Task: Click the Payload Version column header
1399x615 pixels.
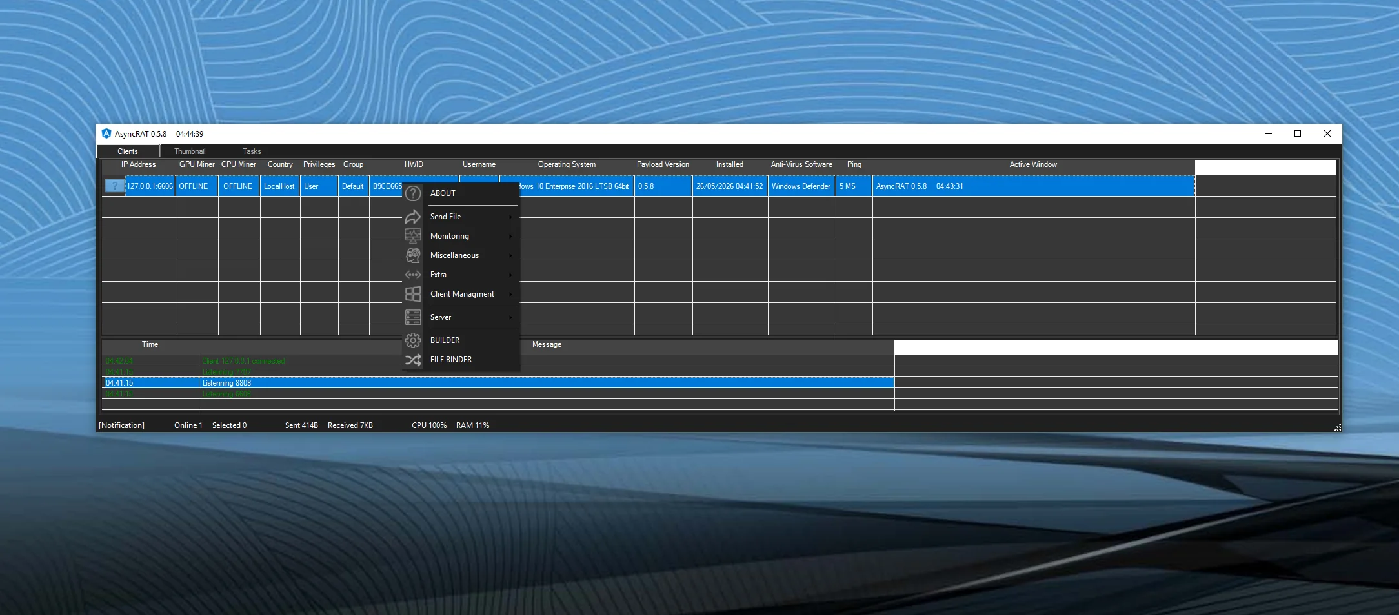Action: pos(663,164)
